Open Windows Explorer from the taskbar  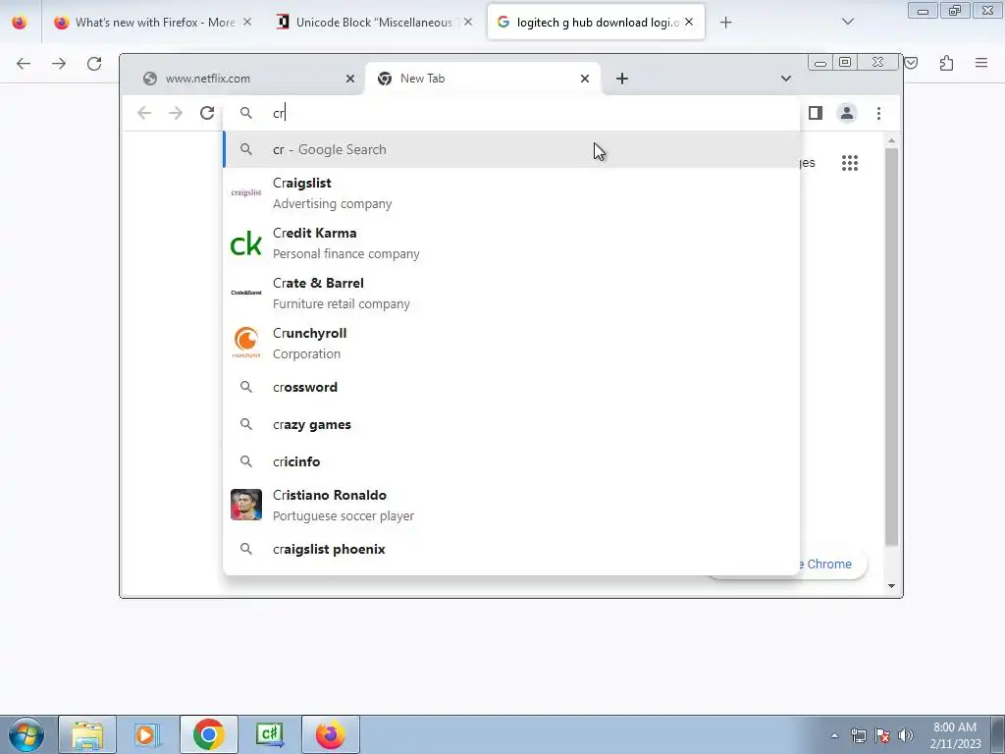click(x=87, y=734)
